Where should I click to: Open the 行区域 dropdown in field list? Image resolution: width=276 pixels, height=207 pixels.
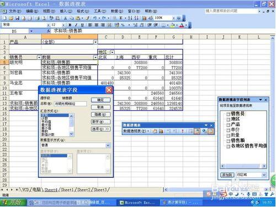pos(264,175)
